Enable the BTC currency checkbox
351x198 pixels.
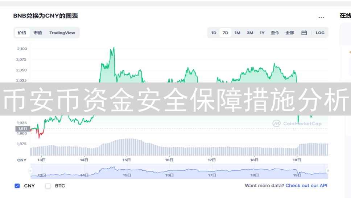[48, 186]
